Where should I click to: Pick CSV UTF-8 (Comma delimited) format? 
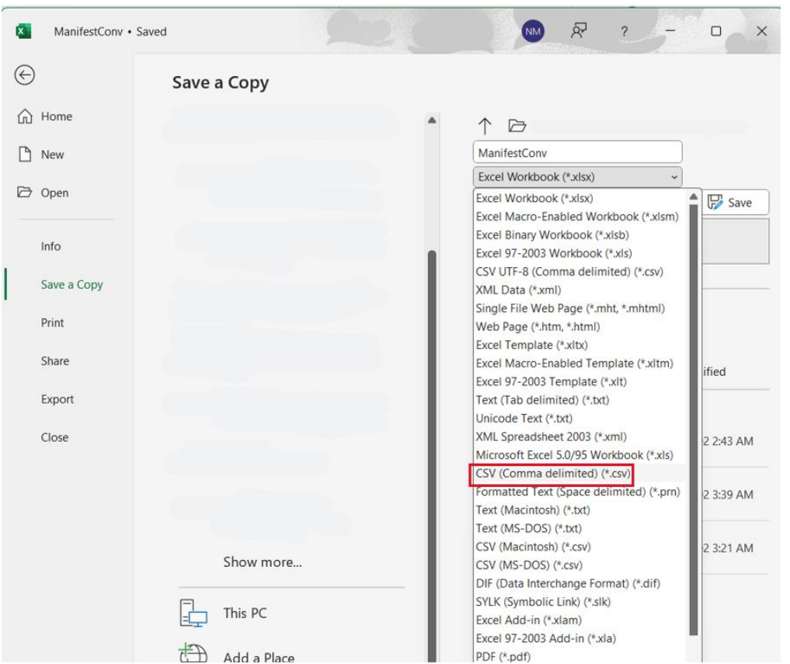click(x=569, y=272)
